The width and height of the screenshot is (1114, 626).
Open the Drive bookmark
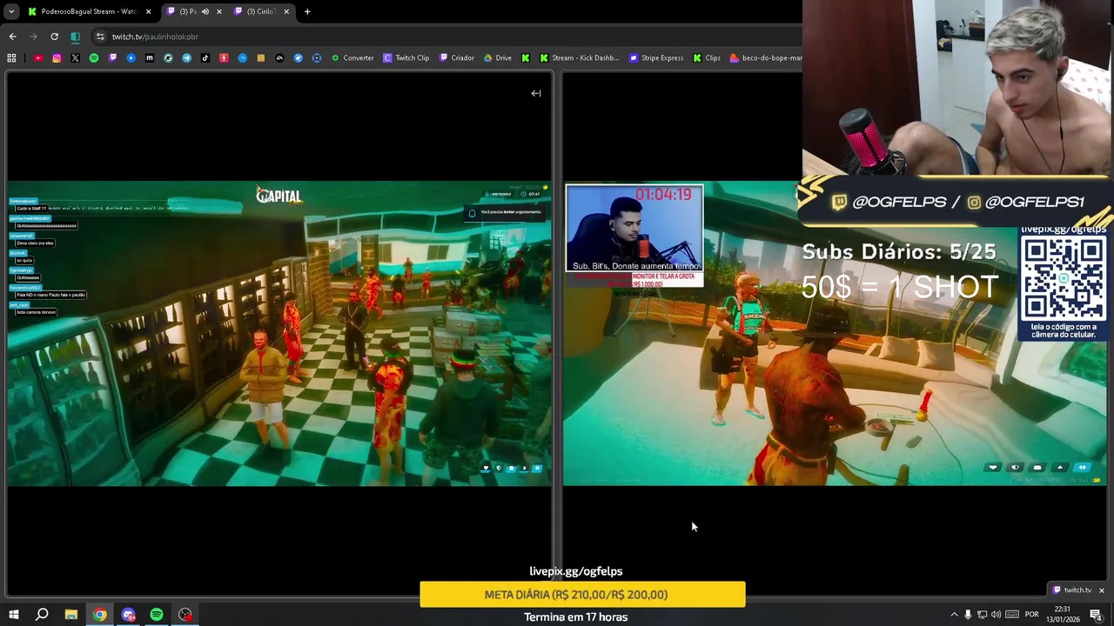498,58
